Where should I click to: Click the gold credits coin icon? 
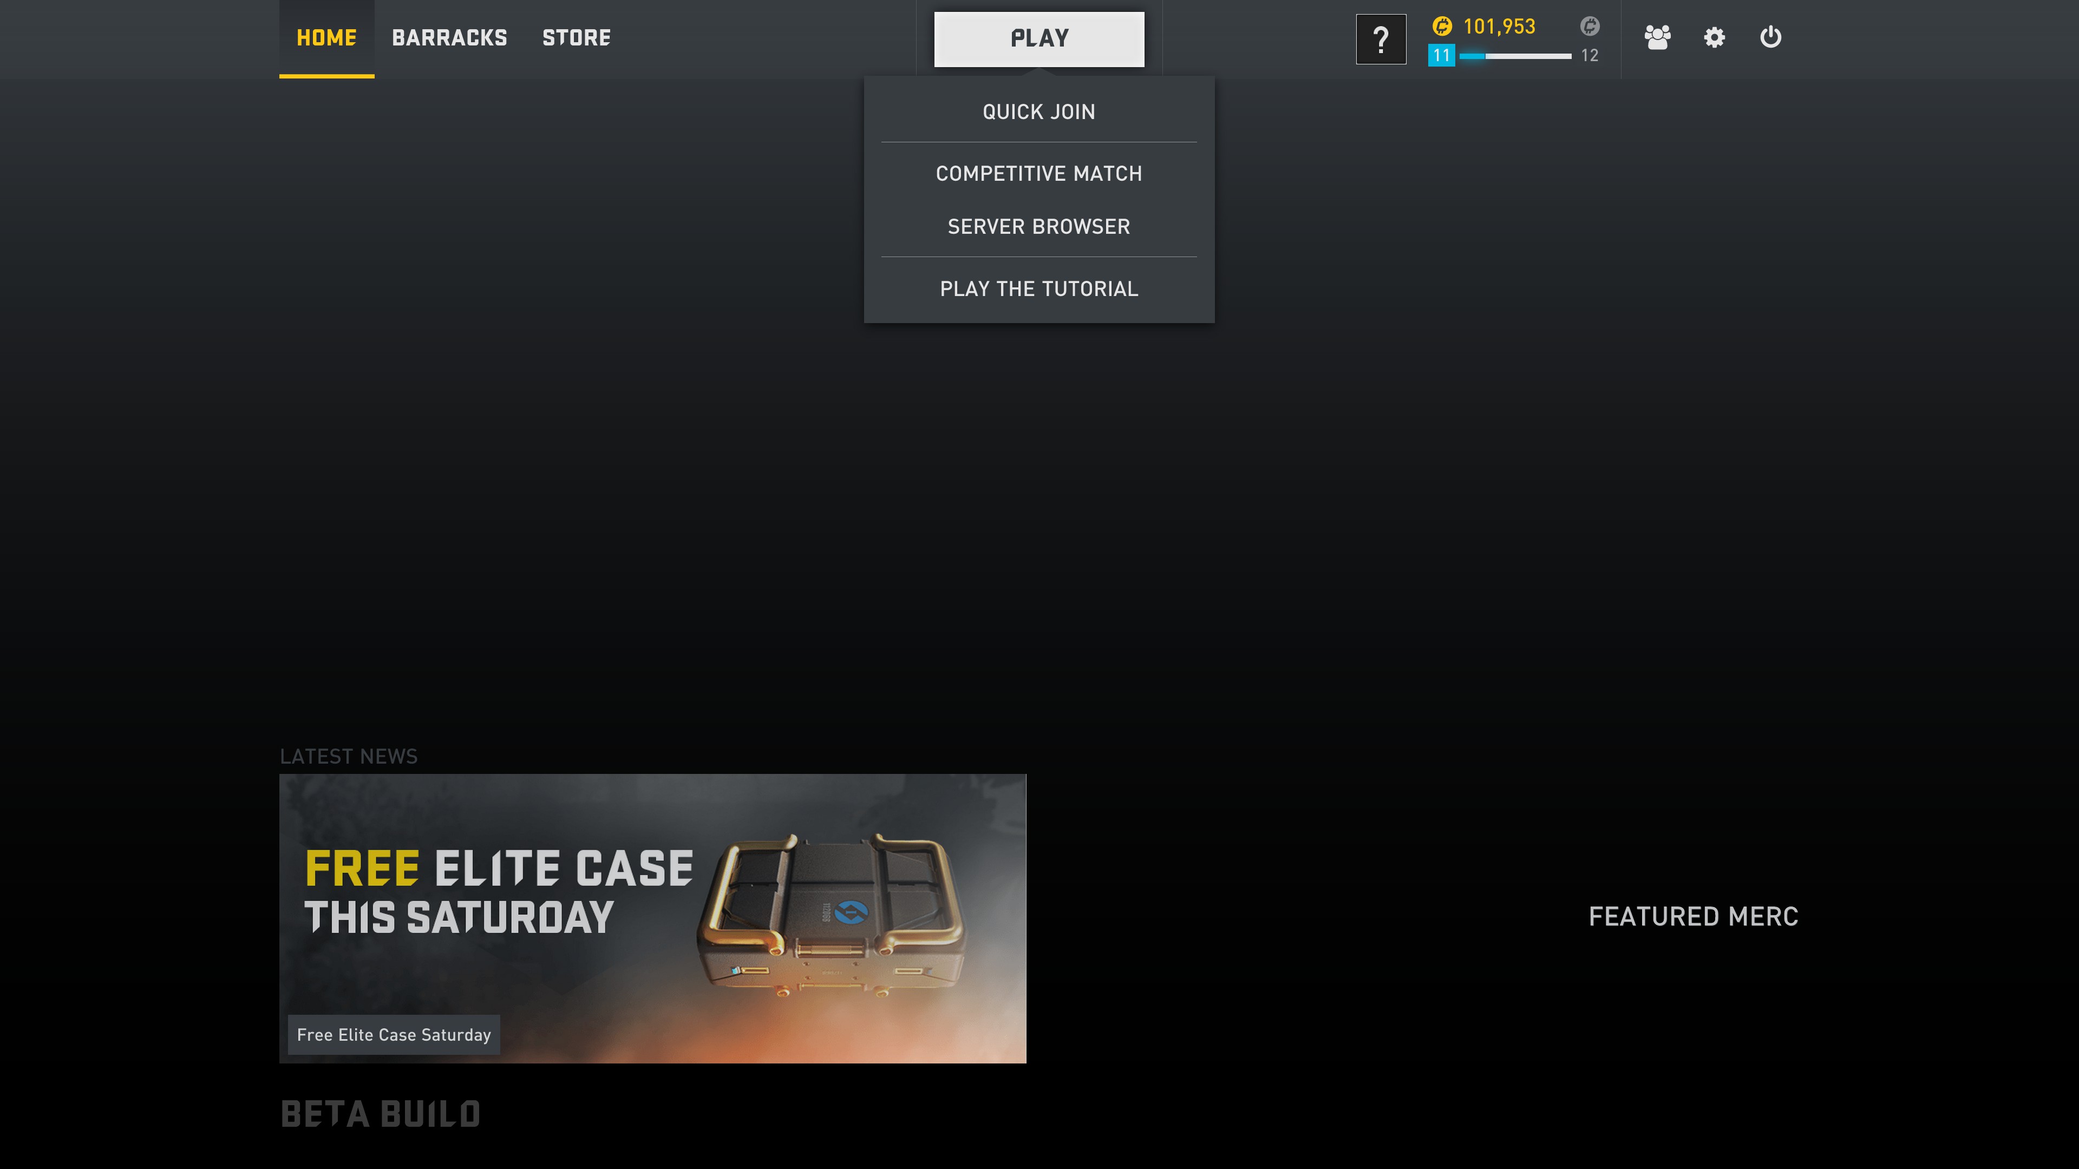(1441, 27)
